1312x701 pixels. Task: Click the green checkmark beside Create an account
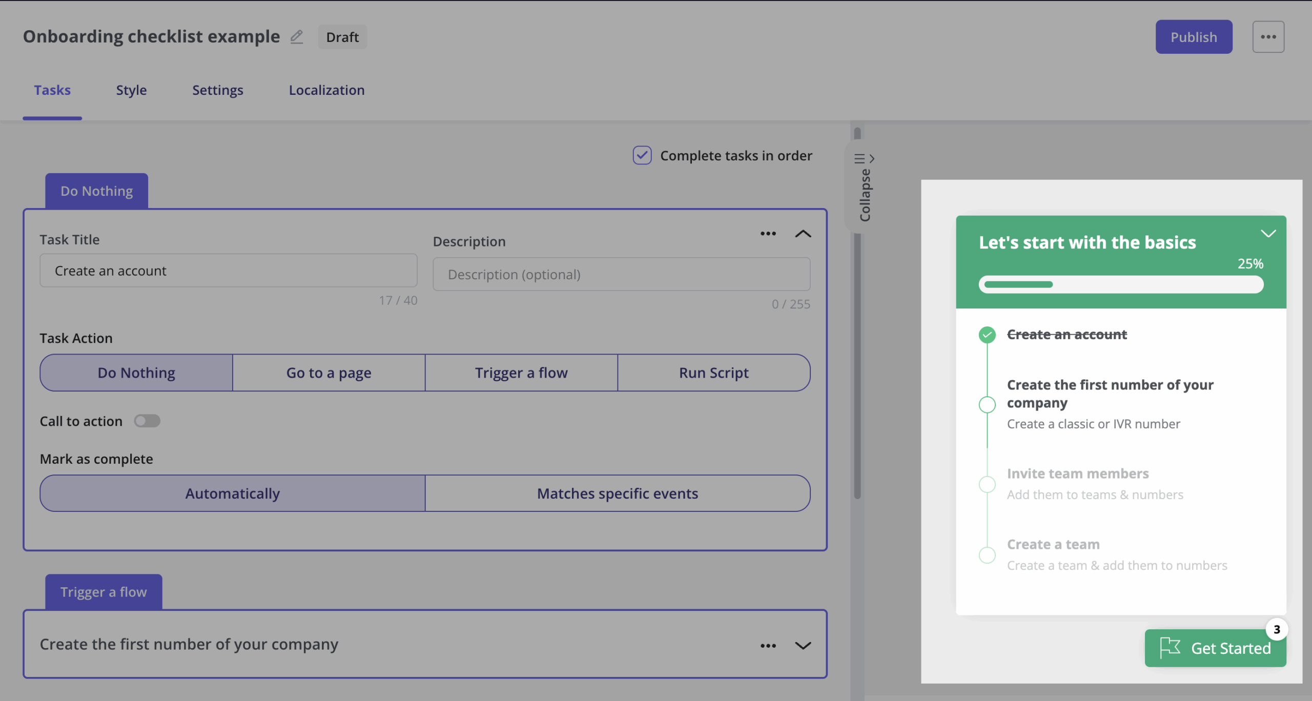point(987,334)
